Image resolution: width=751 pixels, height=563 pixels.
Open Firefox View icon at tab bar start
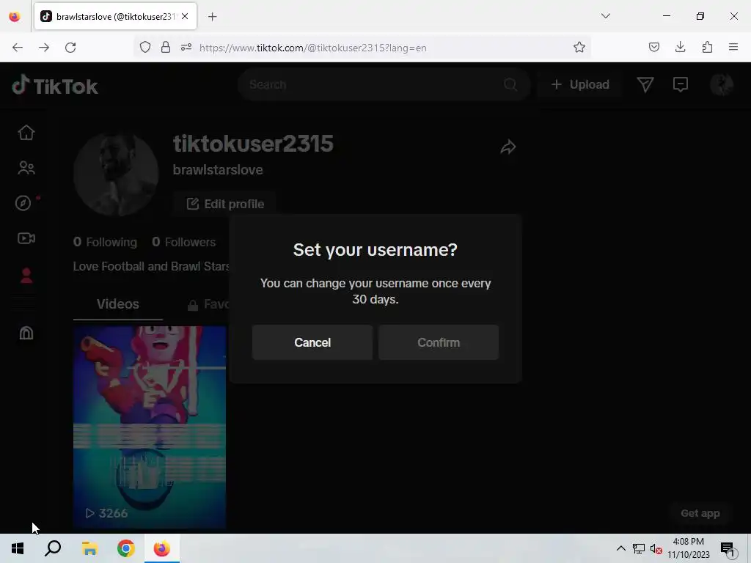(x=15, y=17)
